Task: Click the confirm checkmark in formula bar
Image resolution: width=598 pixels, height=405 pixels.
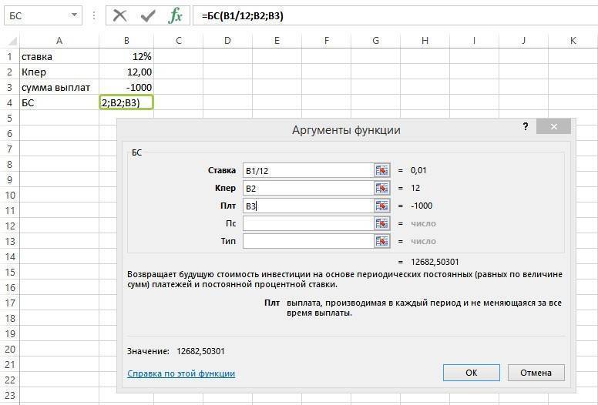Action: [148, 15]
